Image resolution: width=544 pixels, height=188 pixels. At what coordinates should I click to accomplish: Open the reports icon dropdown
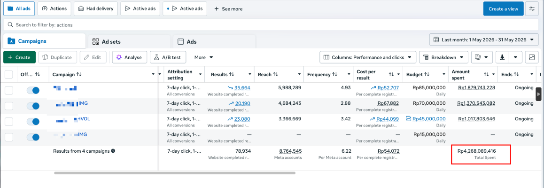(x=482, y=57)
